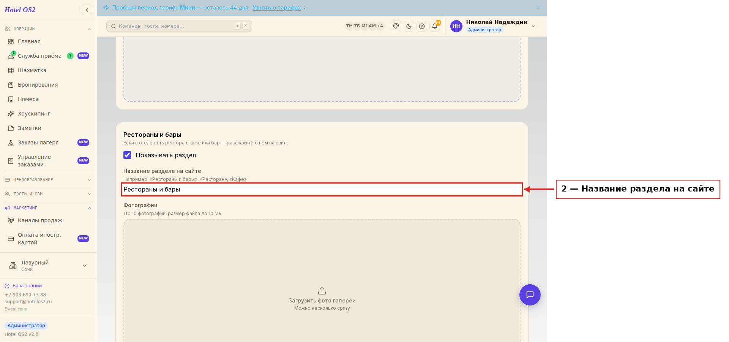Toggle dark mode with the moon icon
The height and width of the screenshot is (342, 729).
(409, 26)
